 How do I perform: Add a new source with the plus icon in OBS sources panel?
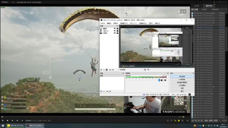pyautogui.click(x=101, y=70)
